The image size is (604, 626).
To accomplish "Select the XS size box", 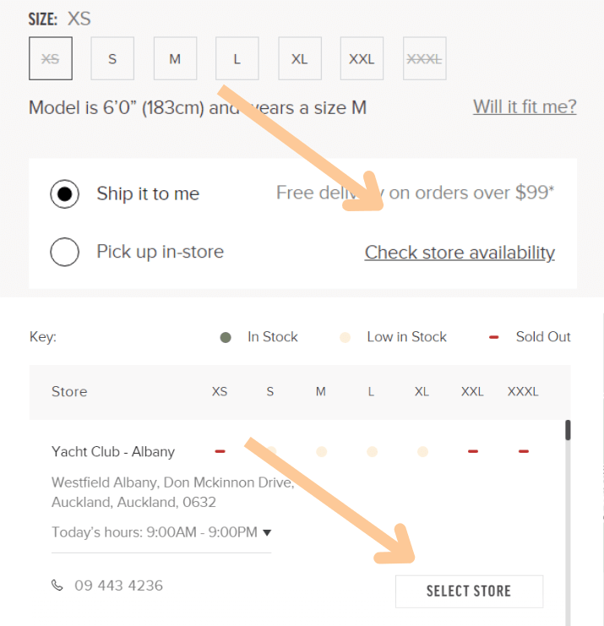I will (x=51, y=58).
